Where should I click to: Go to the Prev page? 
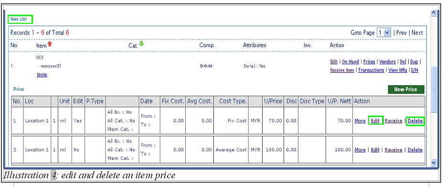(x=401, y=33)
